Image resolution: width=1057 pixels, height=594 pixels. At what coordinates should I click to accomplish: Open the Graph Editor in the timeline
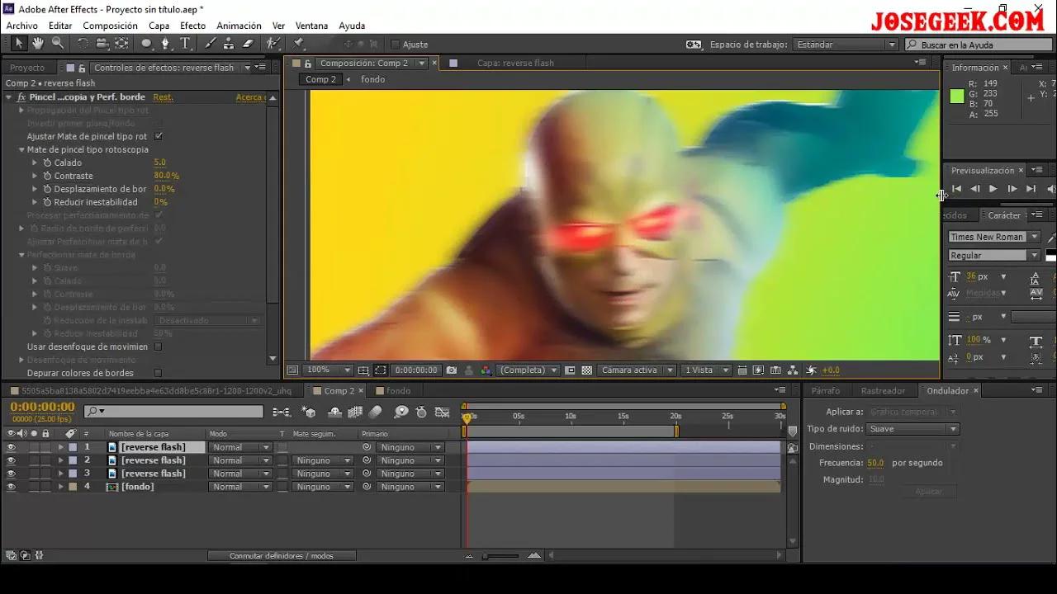(441, 411)
